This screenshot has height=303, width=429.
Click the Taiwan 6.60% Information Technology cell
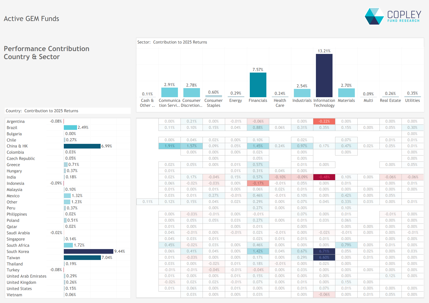324,257
